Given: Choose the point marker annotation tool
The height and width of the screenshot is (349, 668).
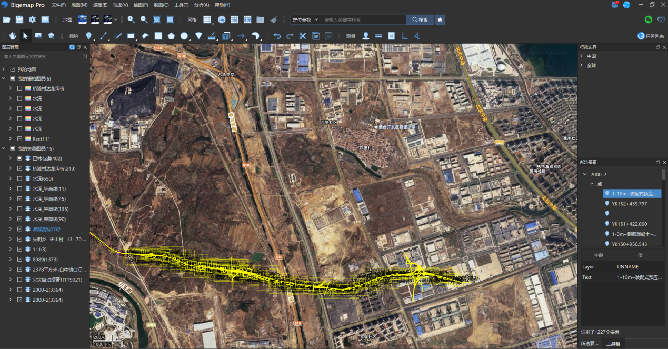Looking at the screenshot, I should tap(88, 36).
